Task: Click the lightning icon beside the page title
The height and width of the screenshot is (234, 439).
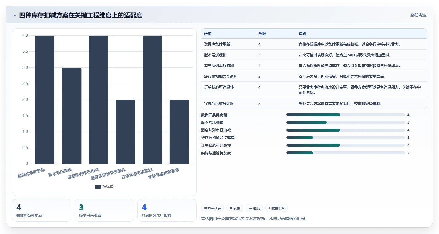Action: (x=15, y=15)
